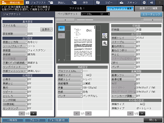
Task: Open the トンボ印刷 crop marks setting
Action: click(x=15, y=100)
